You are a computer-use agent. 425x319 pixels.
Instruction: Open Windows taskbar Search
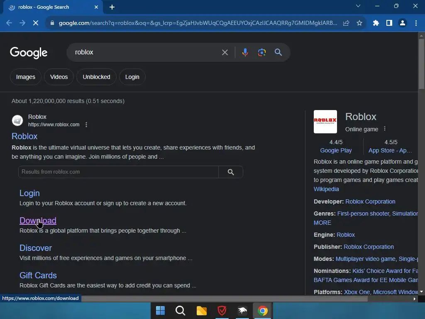[x=180, y=310]
